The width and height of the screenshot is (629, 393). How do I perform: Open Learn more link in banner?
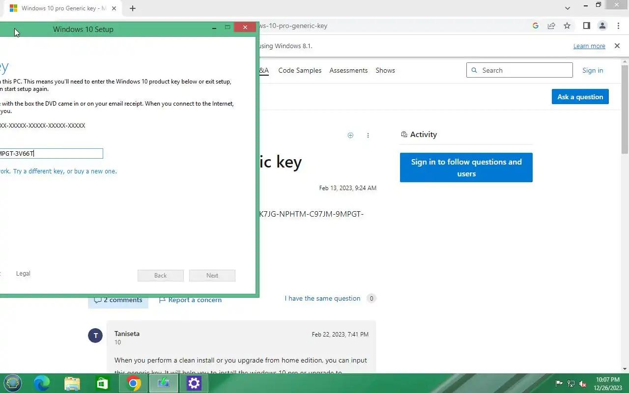[589, 46]
